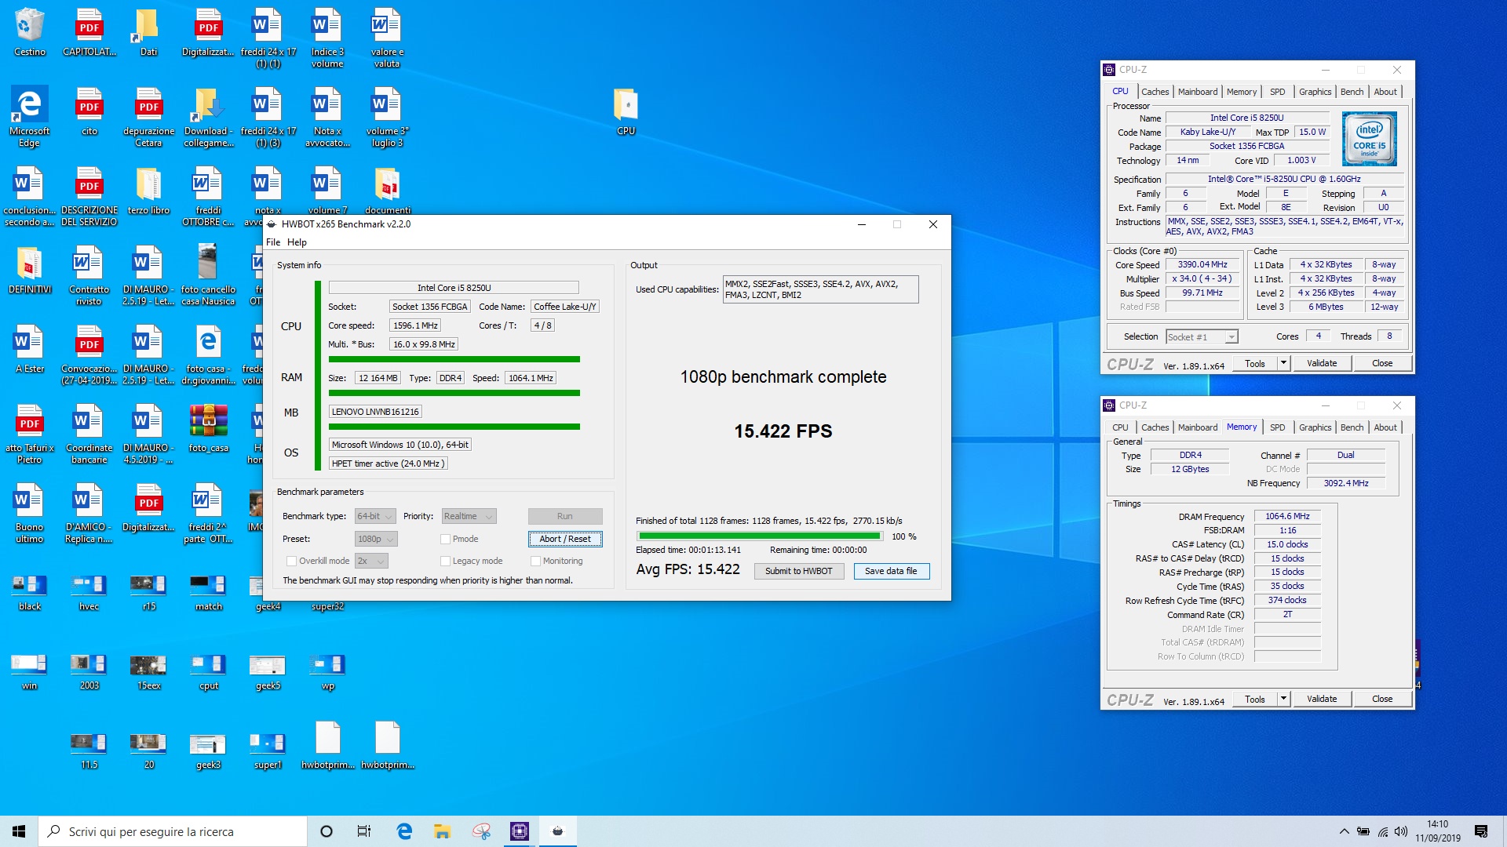
Task: Select the DEFINITIVI folder icon
Action: [29, 270]
